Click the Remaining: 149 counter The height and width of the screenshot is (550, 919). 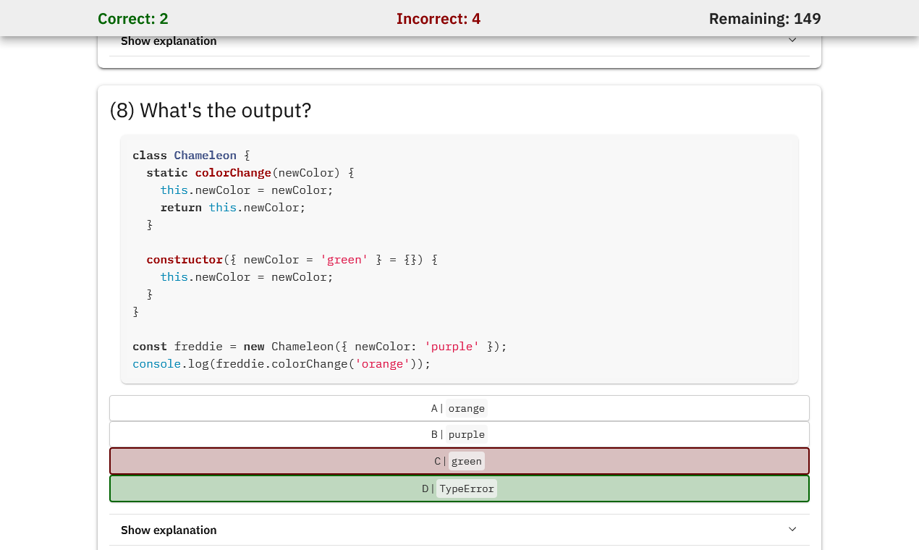(x=765, y=18)
